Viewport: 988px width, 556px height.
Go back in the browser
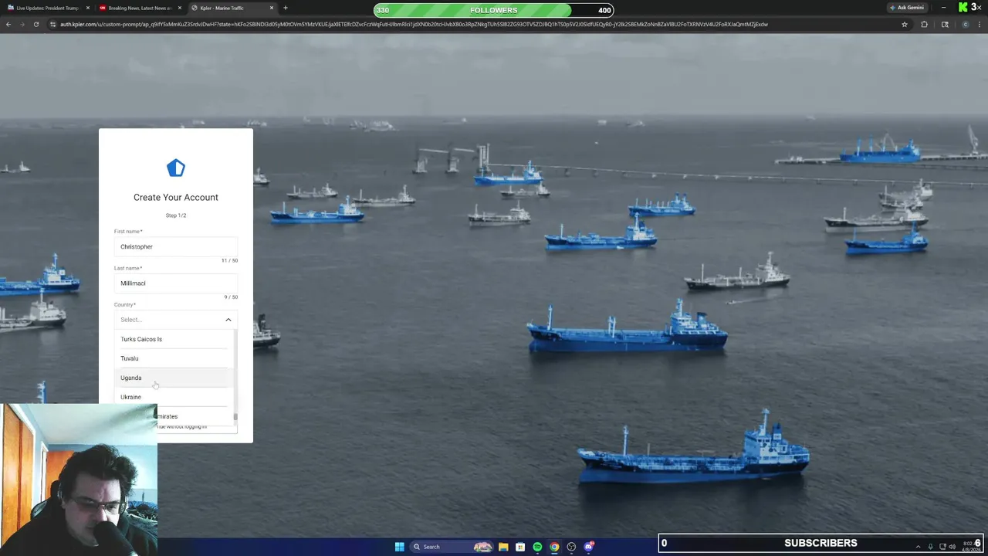pyautogui.click(x=8, y=24)
